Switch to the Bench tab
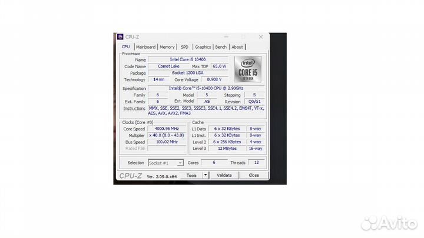This screenshot has width=424, height=238. pyautogui.click(x=221, y=47)
